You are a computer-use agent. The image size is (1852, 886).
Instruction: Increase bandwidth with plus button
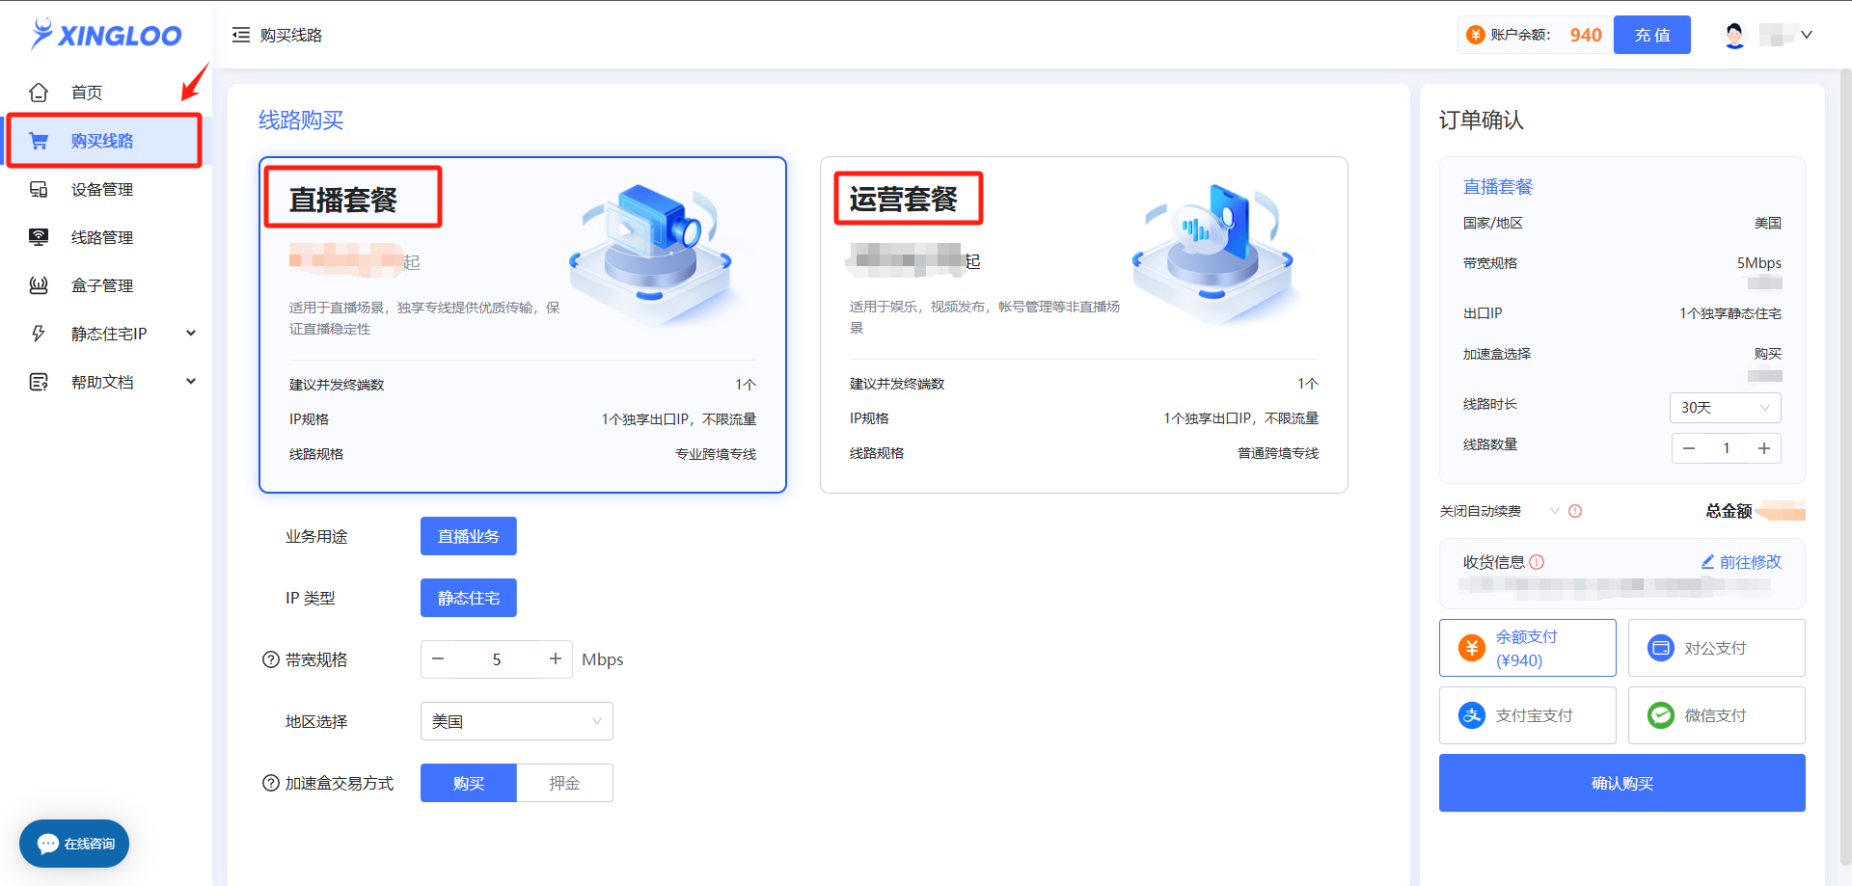pos(556,659)
